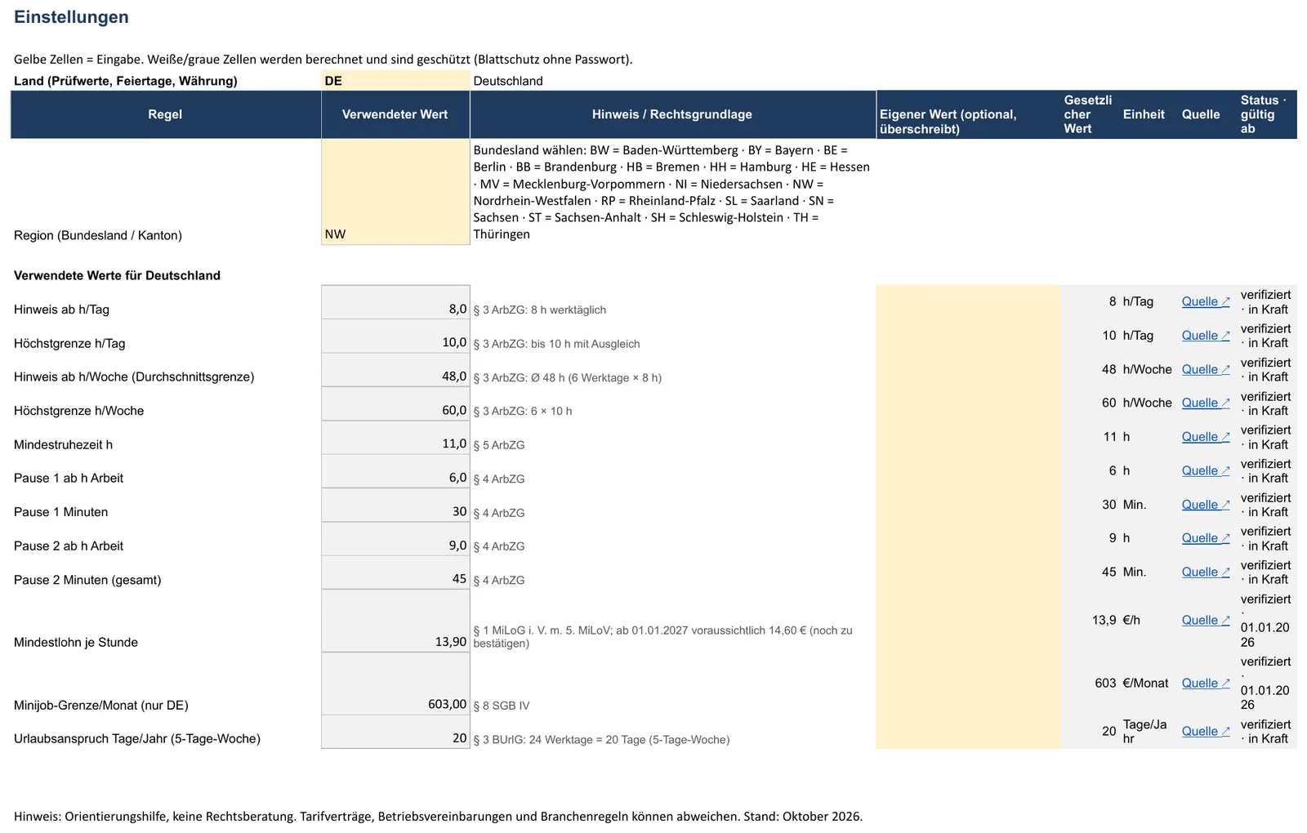1307x833 pixels.
Task: Click the Bundesland wählen abbreviation list text
Action: coord(671,192)
